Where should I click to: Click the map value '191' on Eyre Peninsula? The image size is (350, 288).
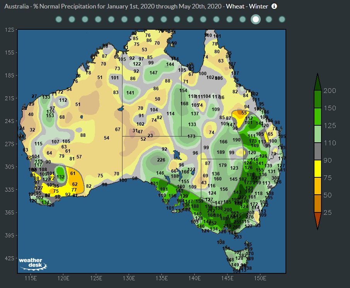coord(164,189)
